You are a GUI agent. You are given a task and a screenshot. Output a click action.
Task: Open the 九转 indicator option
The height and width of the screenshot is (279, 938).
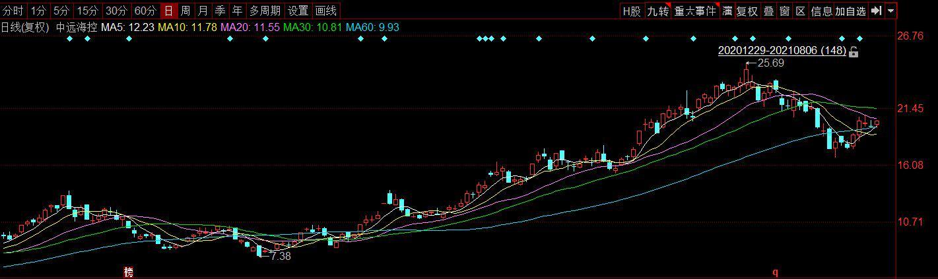(x=657, y=11)
